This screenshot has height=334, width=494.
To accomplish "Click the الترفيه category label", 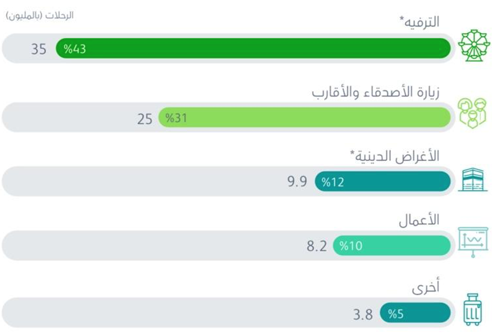I will coord(420,22).
